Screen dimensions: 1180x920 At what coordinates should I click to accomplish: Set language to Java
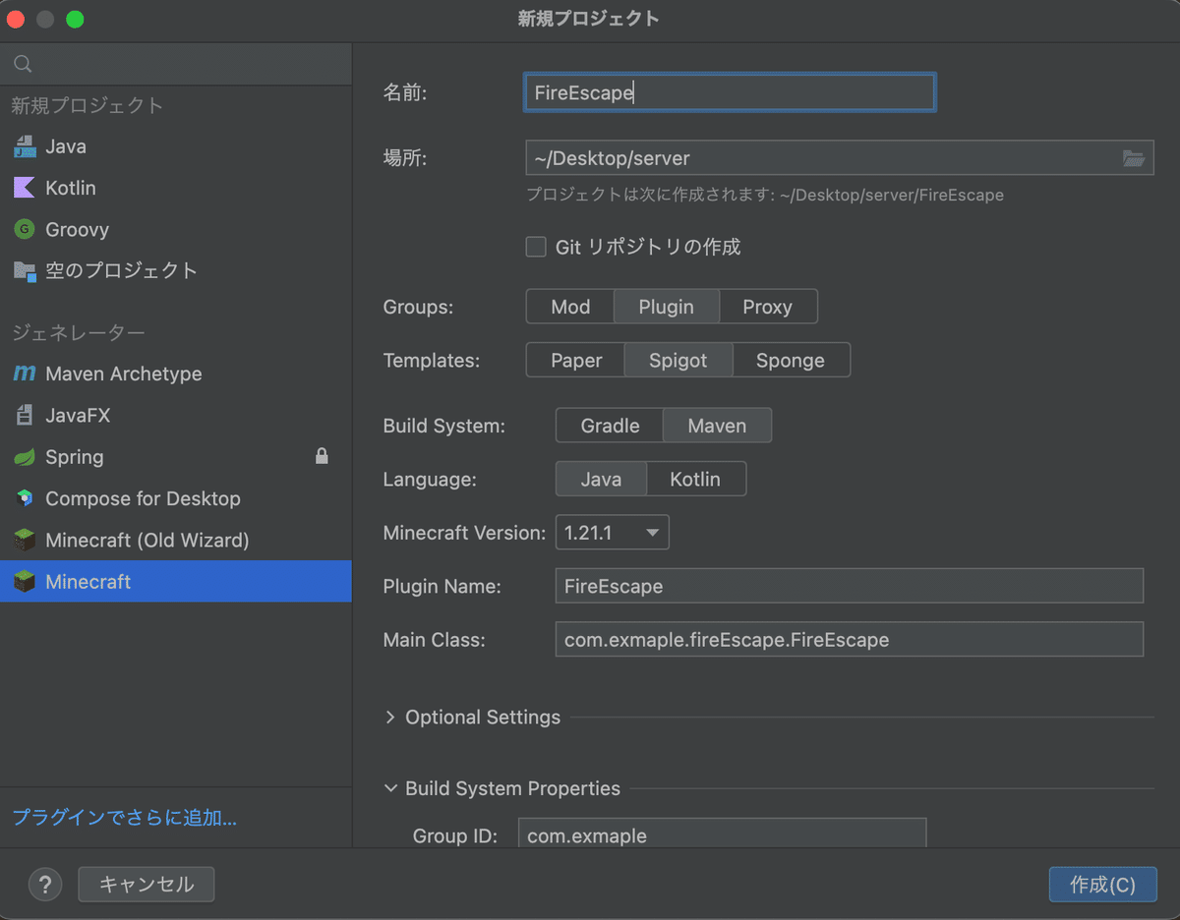point(601,479)
